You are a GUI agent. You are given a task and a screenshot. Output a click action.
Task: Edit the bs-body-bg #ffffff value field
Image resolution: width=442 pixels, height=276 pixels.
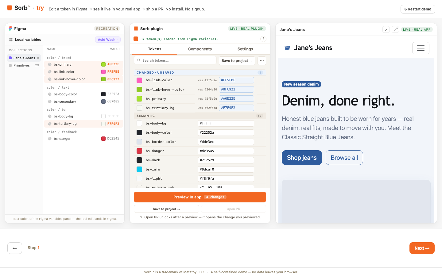pos(226,123)
